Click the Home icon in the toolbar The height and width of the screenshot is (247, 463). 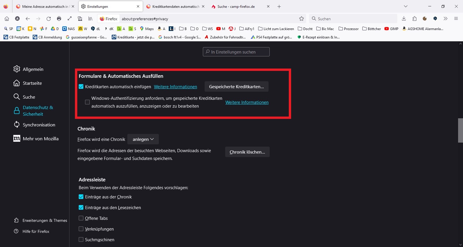tap(7, 19)
